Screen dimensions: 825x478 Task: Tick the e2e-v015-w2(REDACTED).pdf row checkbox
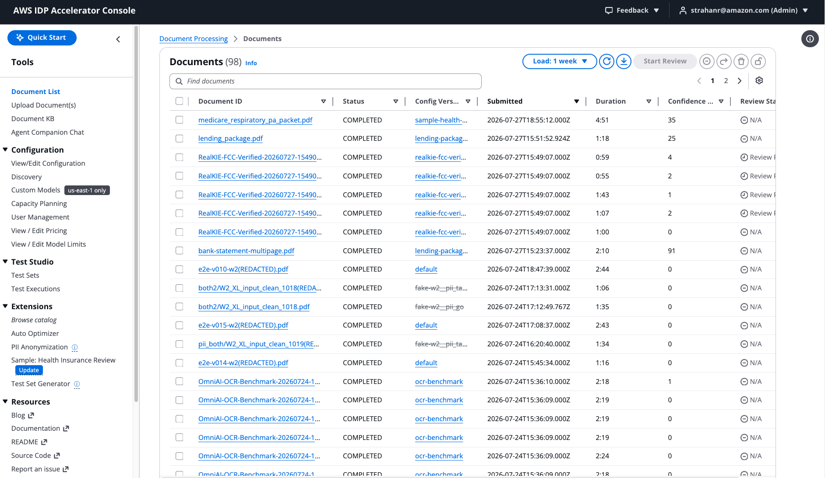[180, 325]
